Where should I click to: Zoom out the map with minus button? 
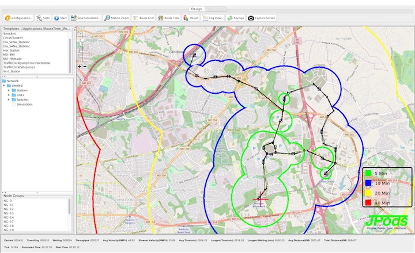point(85,67)
